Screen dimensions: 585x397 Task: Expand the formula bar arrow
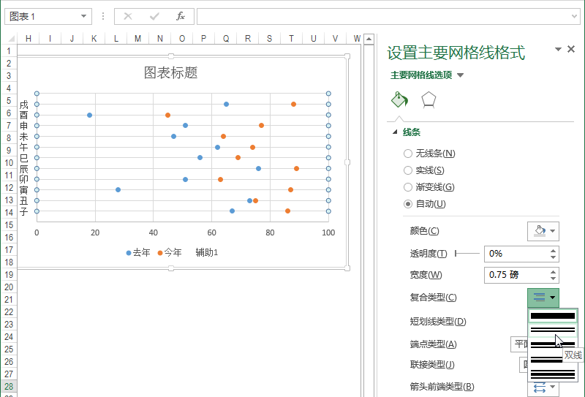(574, 16)
